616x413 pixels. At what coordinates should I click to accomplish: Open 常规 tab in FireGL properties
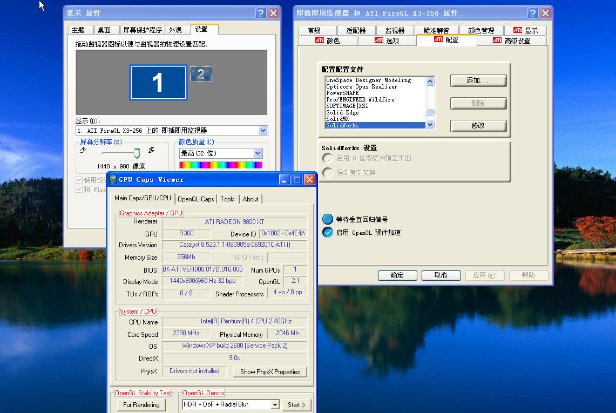(317, 30)
